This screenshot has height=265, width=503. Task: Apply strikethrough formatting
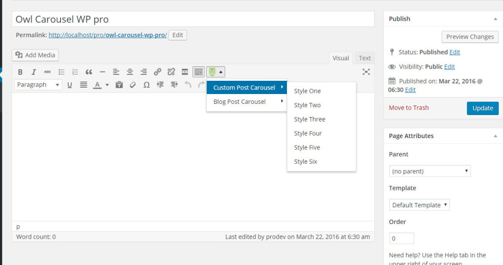[x=48, y=72]
